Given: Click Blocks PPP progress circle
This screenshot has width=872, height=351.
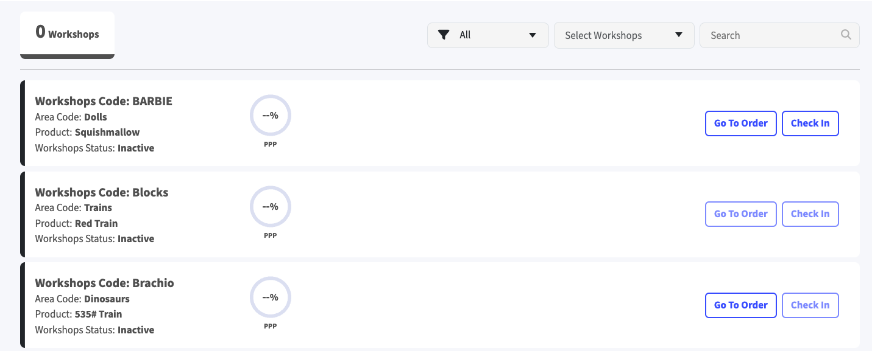Looking at the screenshot, I should tap(271, 207).
